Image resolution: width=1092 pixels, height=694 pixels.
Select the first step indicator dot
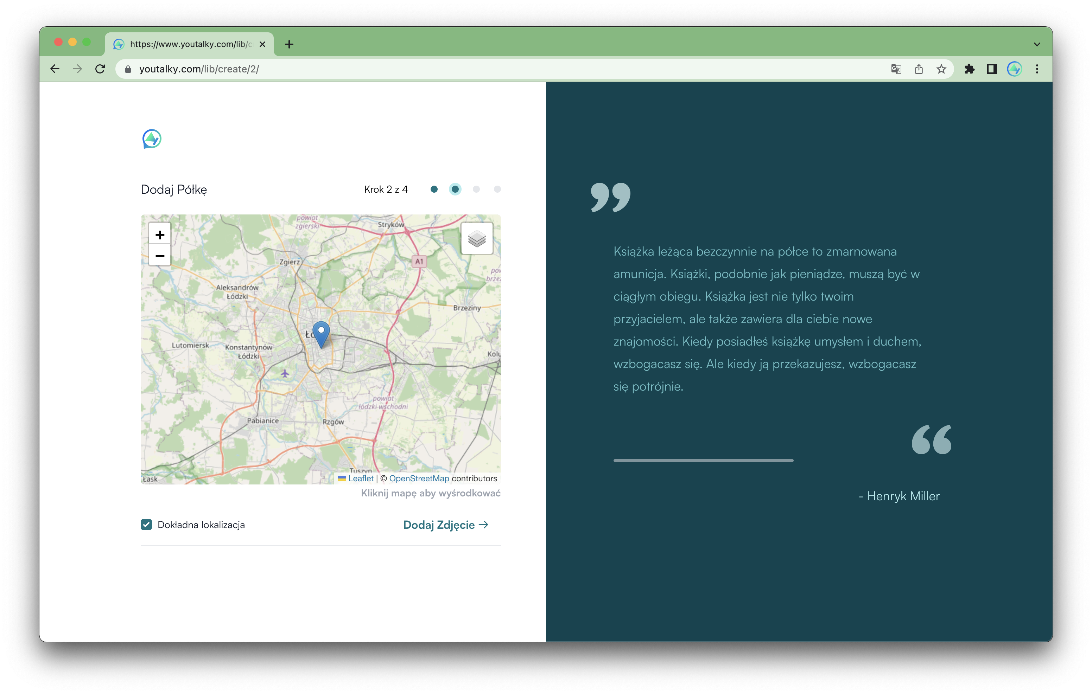pos(434,189)
